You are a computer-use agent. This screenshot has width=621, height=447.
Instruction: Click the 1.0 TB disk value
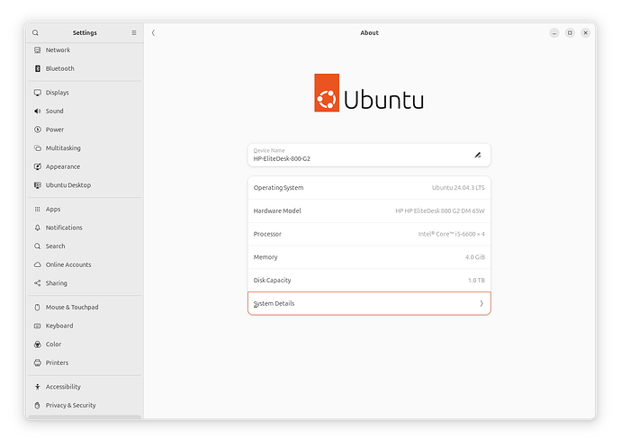(x=476, y=281)
